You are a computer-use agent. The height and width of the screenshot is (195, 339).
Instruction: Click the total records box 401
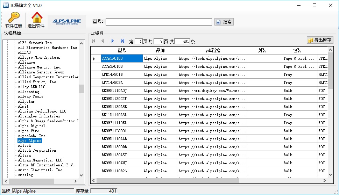182,41
